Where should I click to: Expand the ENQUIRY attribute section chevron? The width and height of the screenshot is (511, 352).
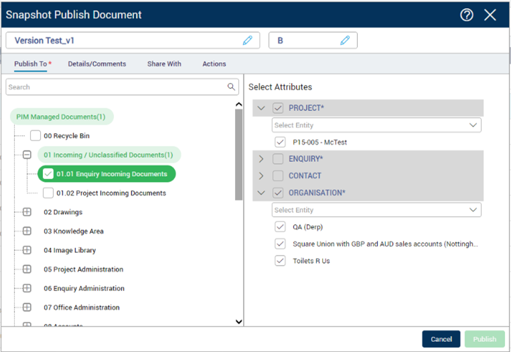point(261,159)
